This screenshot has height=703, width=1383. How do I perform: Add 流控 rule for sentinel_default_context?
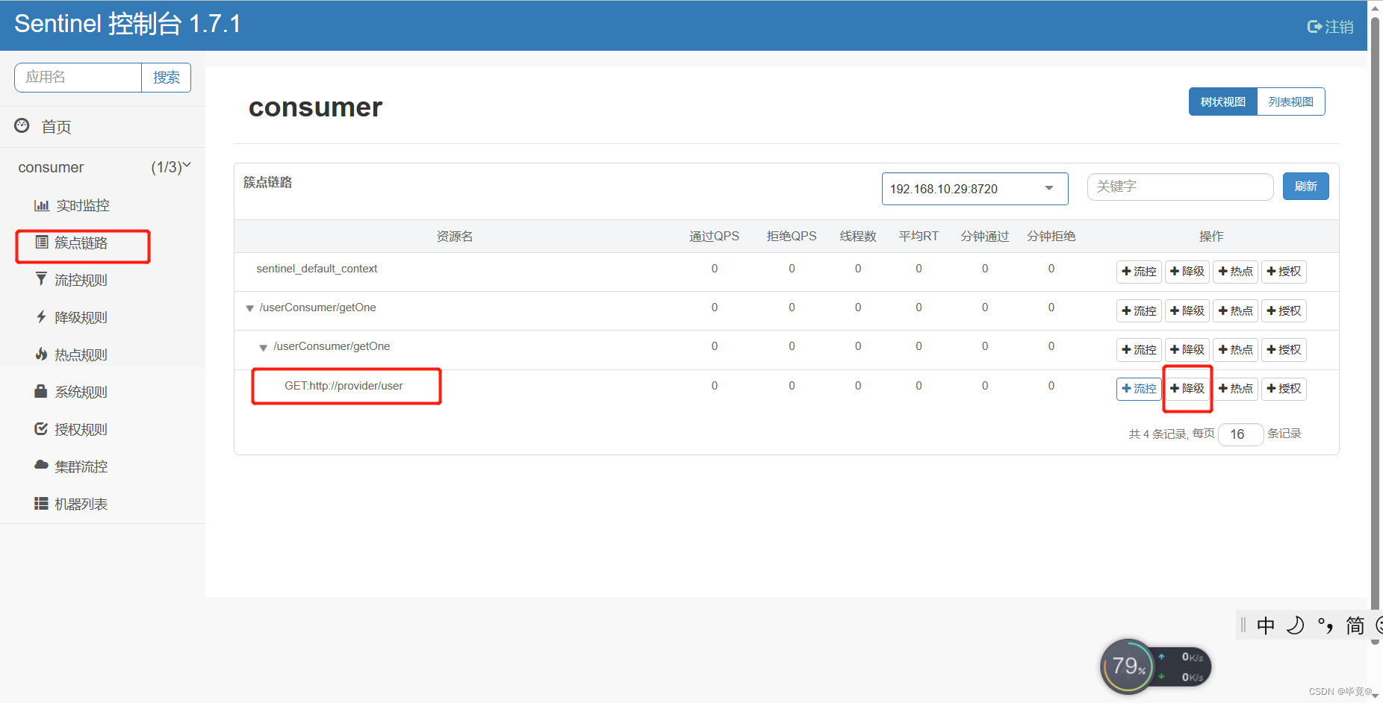[x=1139, y=272]
